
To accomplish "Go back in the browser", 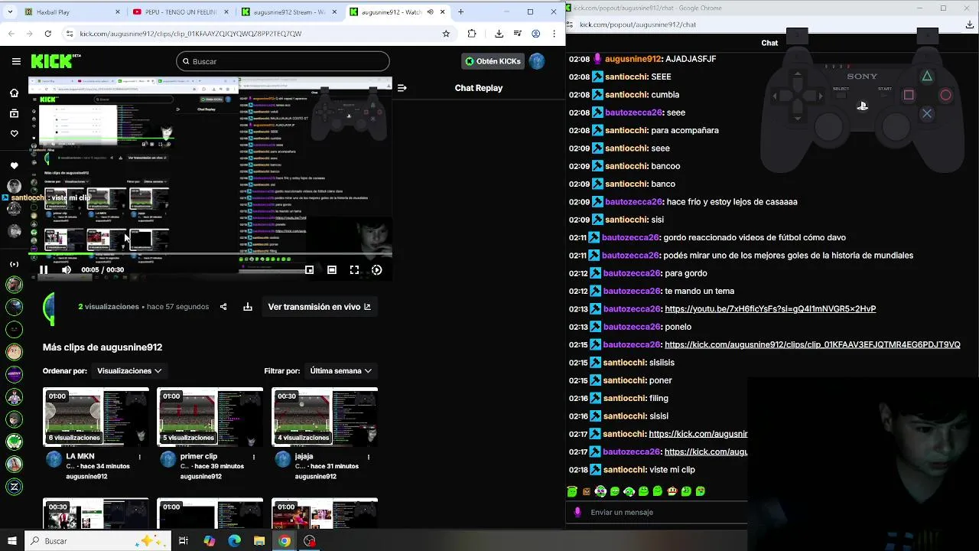I will pos(11,34).
